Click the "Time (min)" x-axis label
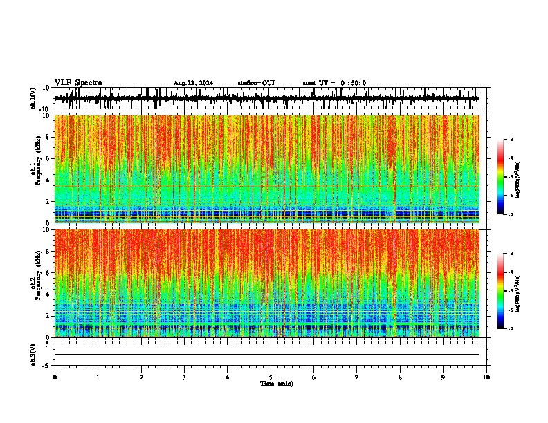The width and height of the screenshot is (548, 423). pyautogui.click(x=277, y=384)
